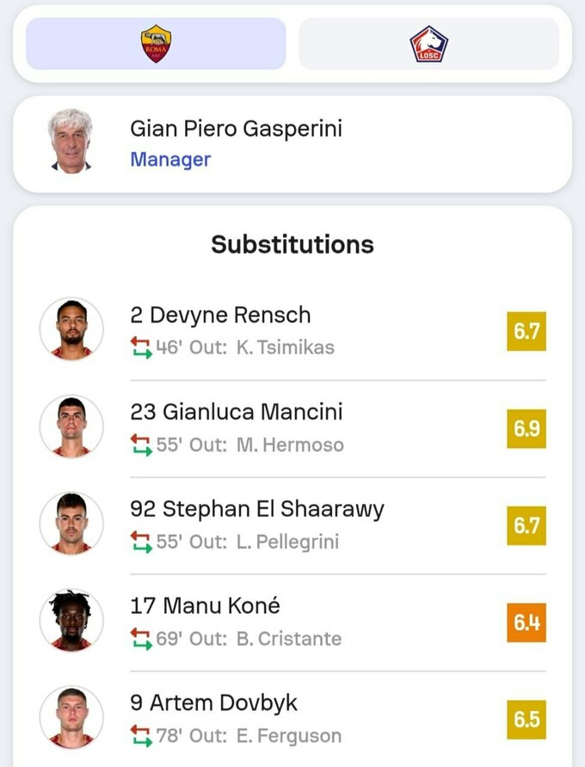Viewport: 585px width, 767px height.
Task: Click the orange 6.4 rating badge
Action: pos(526,622)
